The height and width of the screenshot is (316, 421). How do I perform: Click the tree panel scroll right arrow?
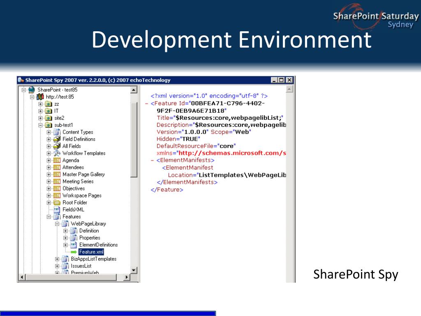click(x=127, y=277)
